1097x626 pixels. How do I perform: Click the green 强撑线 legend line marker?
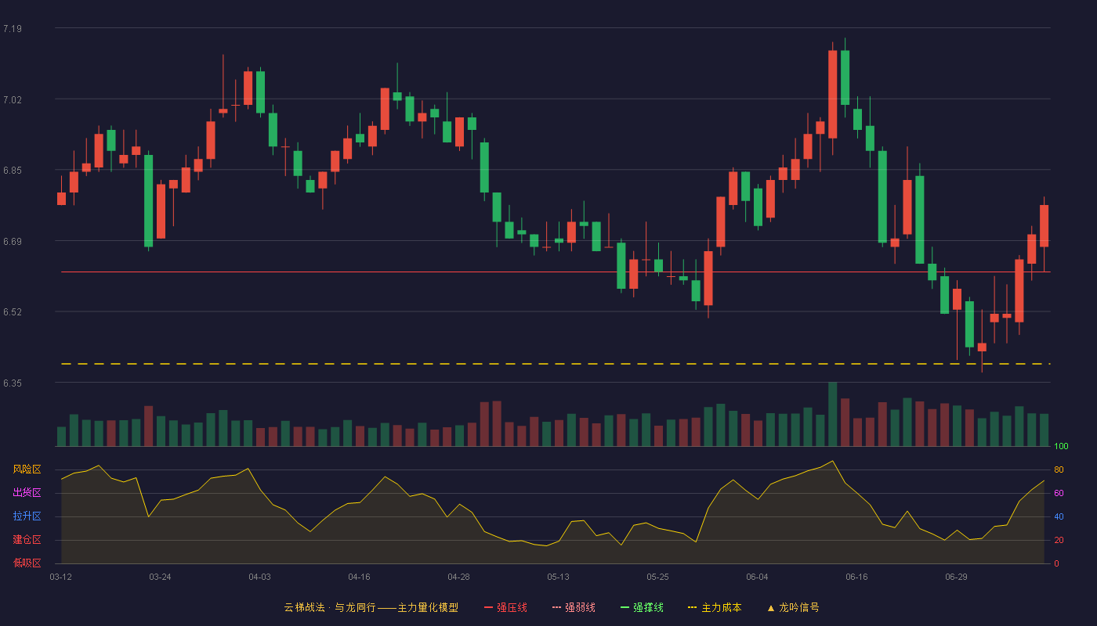click(x=625, y=607)
